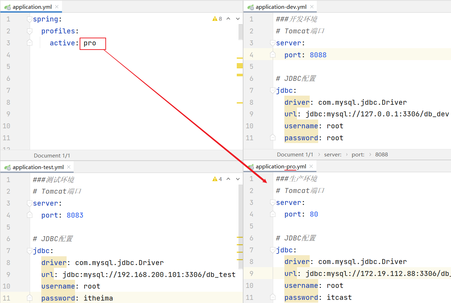
Task: Close the application-pro.yml tab
Action: point(311,167)
